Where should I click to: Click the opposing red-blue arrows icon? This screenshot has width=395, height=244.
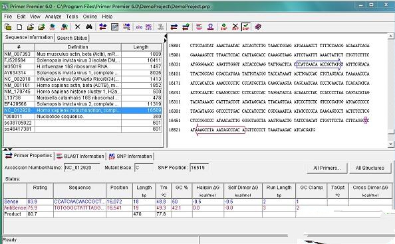[x=174, y=27]
